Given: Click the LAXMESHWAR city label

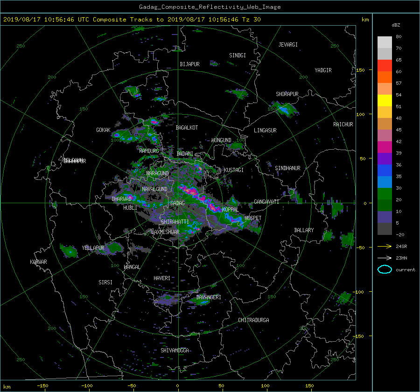Looking at the screenshot, I should (165, 232).
